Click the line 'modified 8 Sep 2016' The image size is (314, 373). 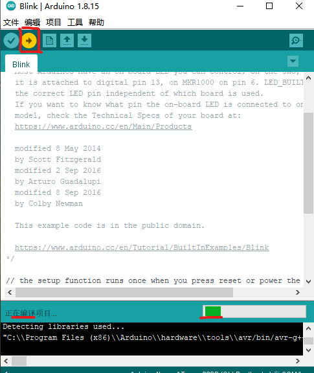pyautogui.click(x=58, y=192)
